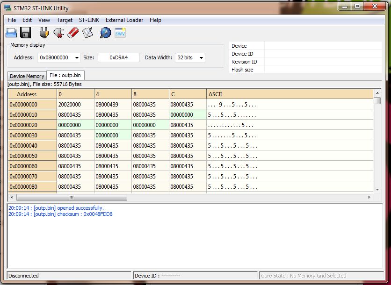The image size is (391, 285).
Task: Click the column header labeled 8
Action: click(150, 94)
